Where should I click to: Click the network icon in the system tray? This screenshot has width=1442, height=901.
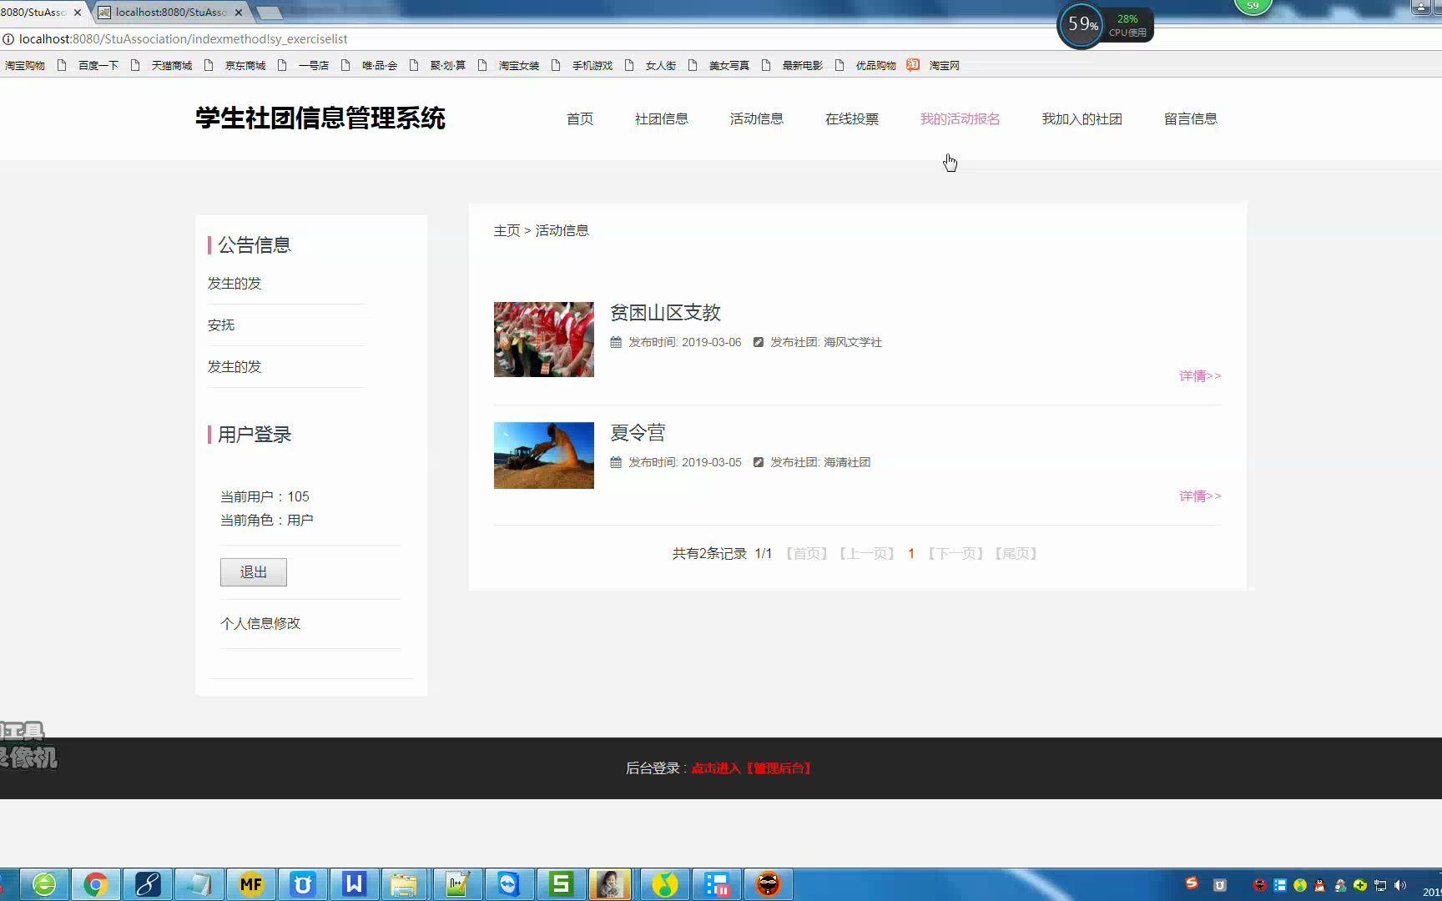click(1381, 886)
